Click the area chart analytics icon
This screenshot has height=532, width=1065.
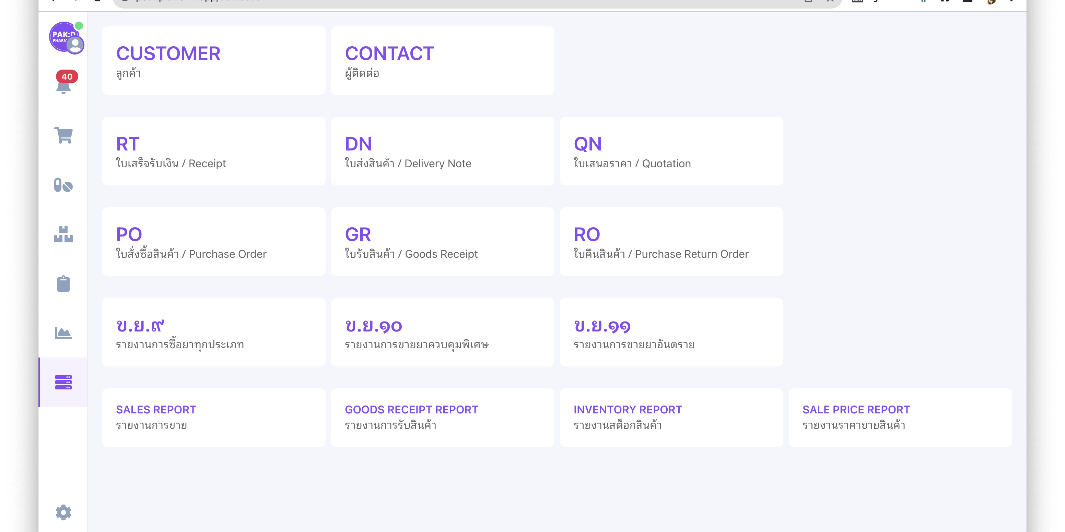point(63,333)
